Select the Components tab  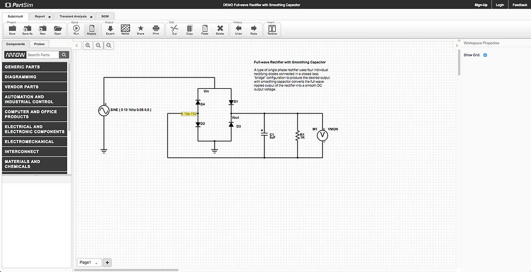(15, 44)
